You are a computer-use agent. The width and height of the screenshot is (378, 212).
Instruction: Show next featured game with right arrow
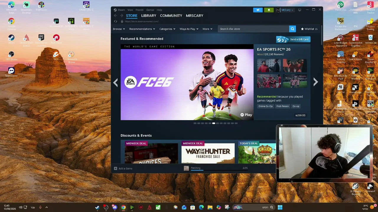click(x=316, y=82)
